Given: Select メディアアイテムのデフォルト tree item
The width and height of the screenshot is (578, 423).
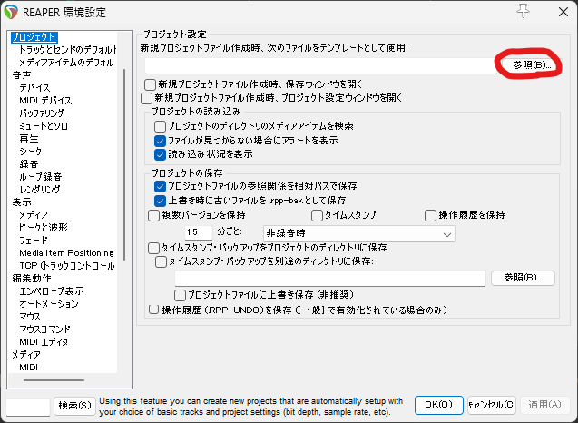Looking at the screenshot, I should click(66, 63).
